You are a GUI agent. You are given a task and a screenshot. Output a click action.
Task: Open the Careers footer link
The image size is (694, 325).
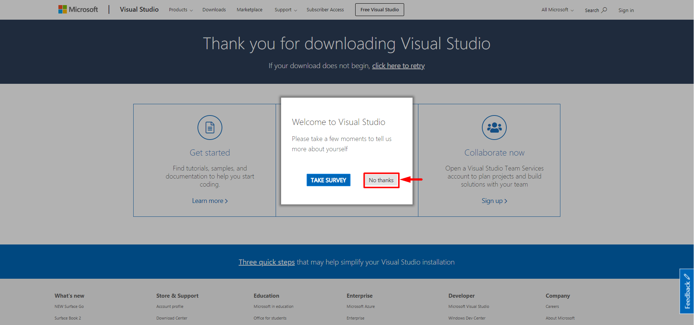[552, 306]
